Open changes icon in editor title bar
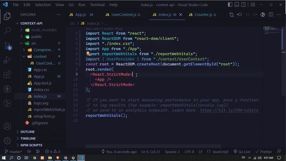Screen dimensions: 286x161 point(231,15)
